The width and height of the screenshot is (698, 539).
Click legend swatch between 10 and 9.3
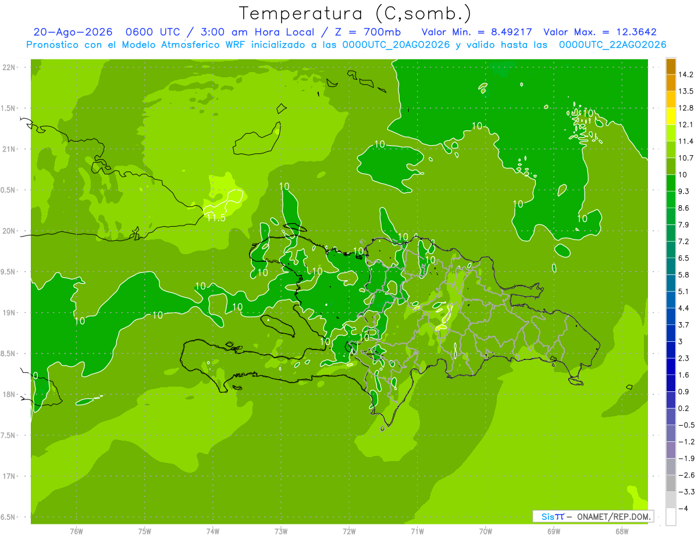pos(671,183)
